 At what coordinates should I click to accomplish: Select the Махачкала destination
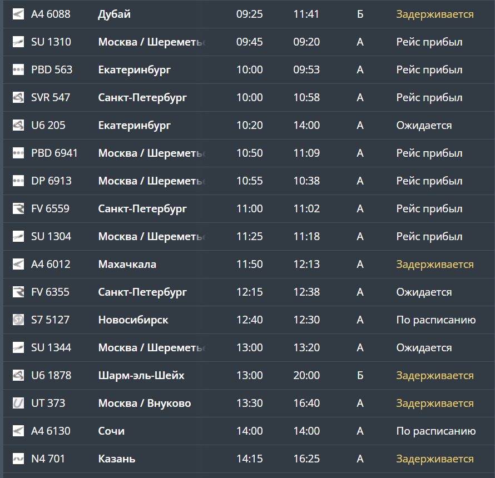[x=127, y=264]
